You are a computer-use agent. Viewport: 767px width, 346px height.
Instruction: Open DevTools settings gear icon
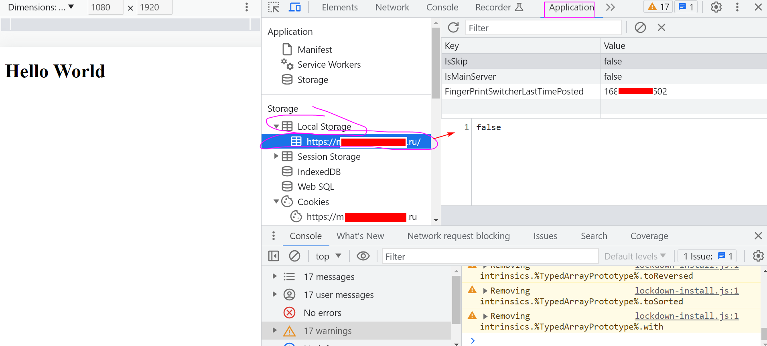(716, 7)
